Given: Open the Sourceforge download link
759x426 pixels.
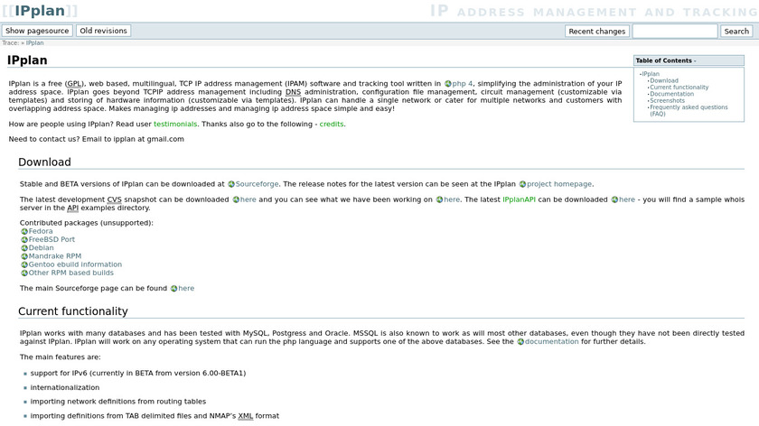Looking at the screenshot, I should click(x=257, y=184).
